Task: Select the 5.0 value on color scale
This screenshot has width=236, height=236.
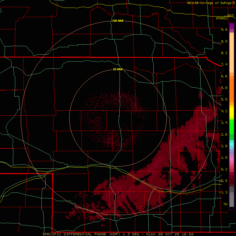Action: [224, 99]
